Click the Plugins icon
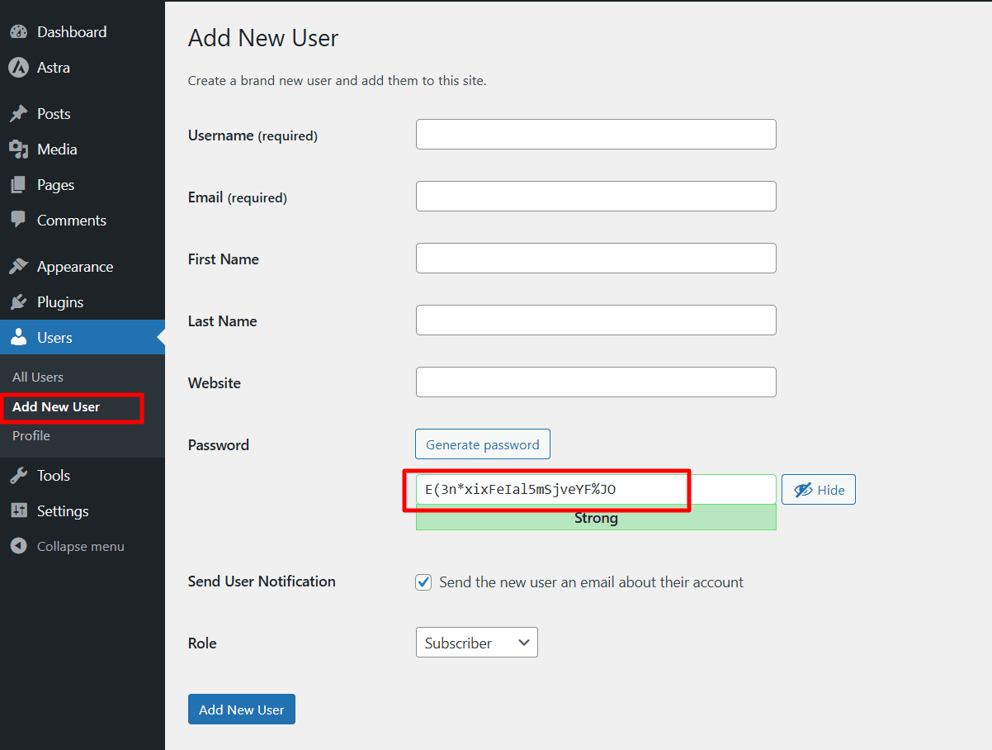Screen dimensions: 992x750 click(18, 301)
